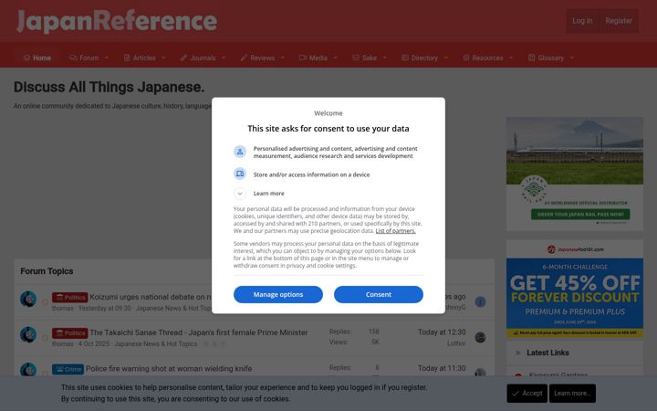Open the Glossary menu item
The image size is (657, 411).
[x=546, y=58]
